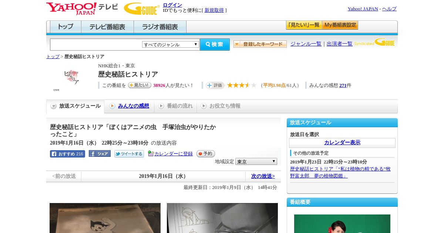Click the 平均3.98点 rating text
The height and width of the screenshot is (233, 444).
pyautogui.click(x=274, y=85)
